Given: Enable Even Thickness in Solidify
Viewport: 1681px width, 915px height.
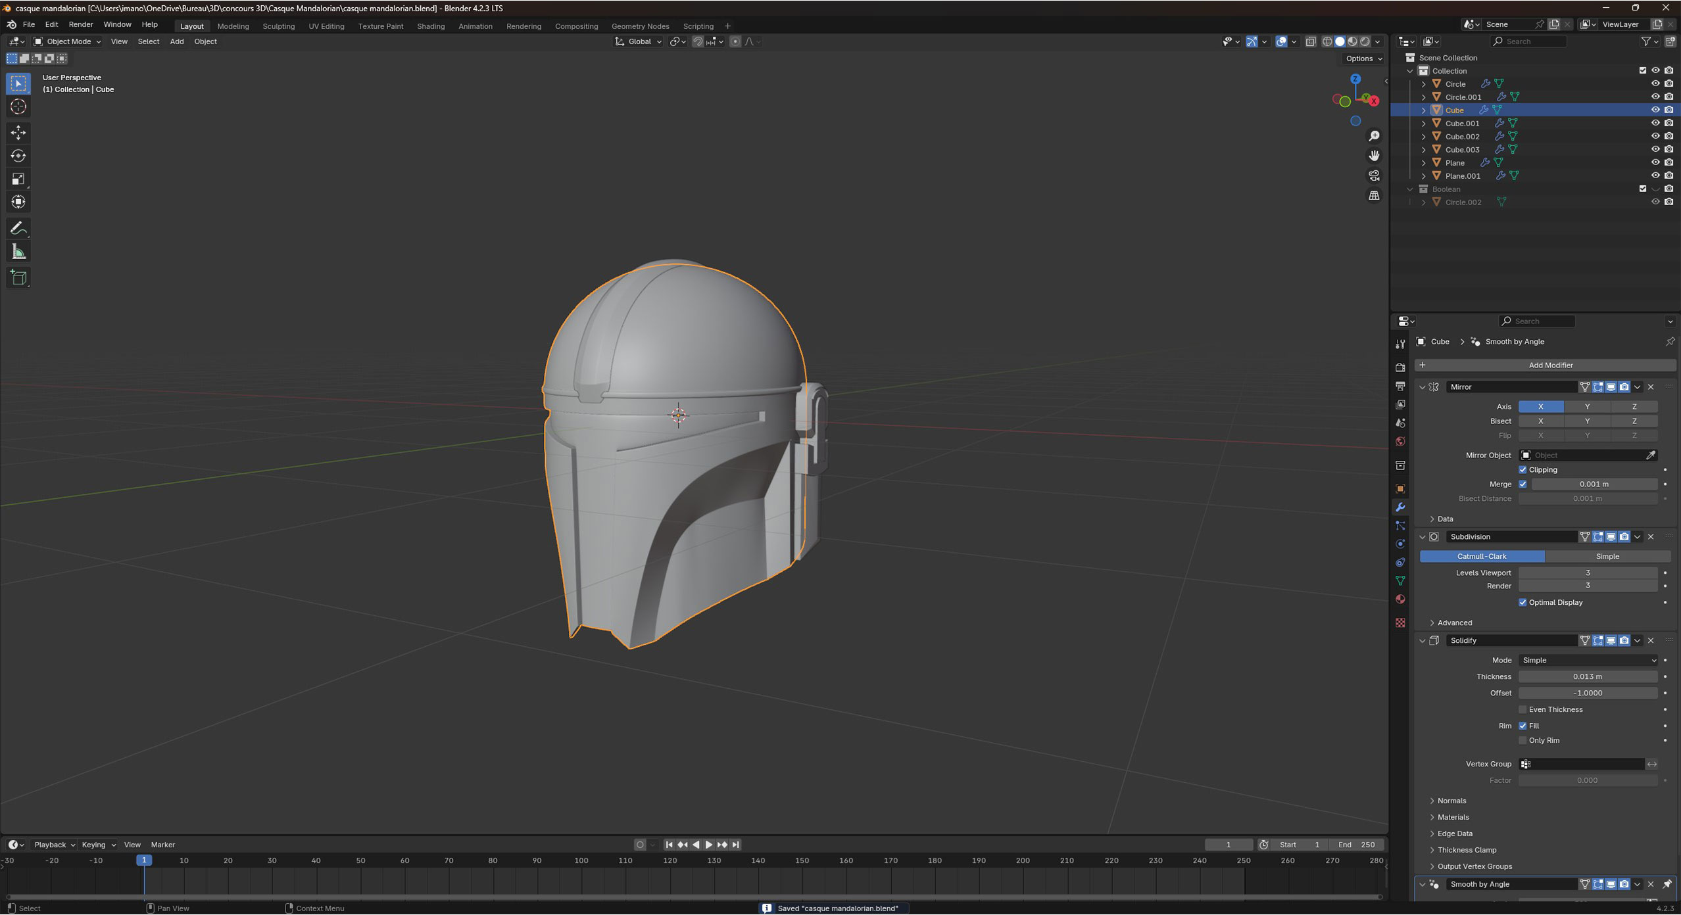Looking at the screenshot, I should click(1523, 709).
